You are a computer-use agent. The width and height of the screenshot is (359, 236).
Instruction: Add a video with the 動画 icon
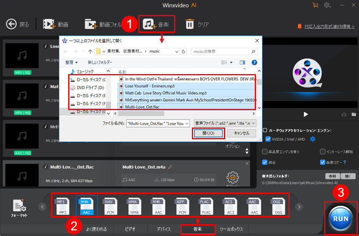49,24
